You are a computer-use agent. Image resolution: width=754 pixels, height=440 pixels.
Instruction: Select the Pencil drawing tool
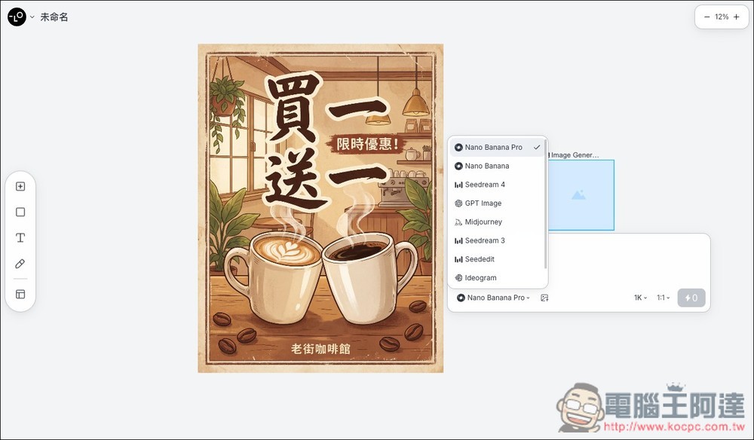coord(20,263)
